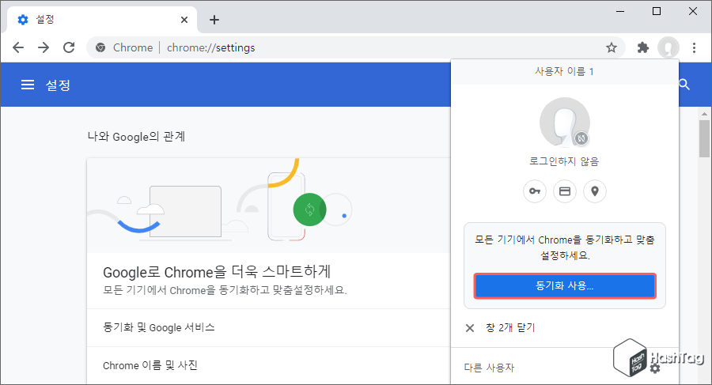Open the settings hamburger menu
Viewport: 712px width, 385px height.
(28, 85)
